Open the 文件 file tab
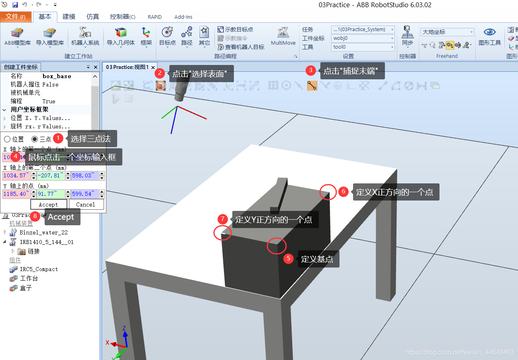 [x=16, y=17]
